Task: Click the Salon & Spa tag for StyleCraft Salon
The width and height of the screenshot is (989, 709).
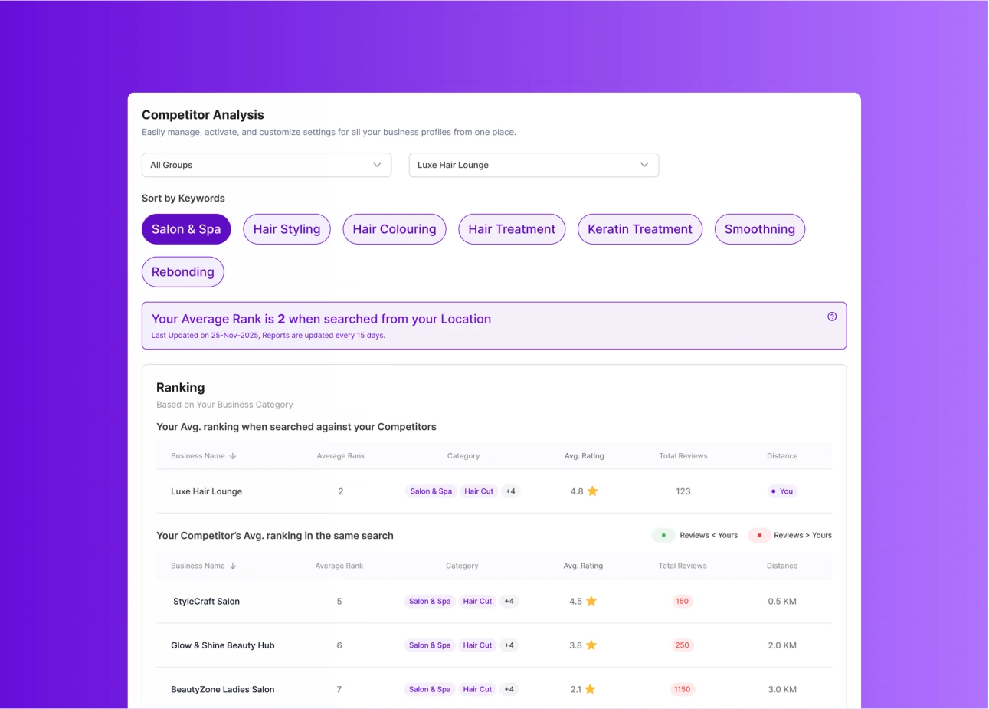Action: [x=430, y=602]
